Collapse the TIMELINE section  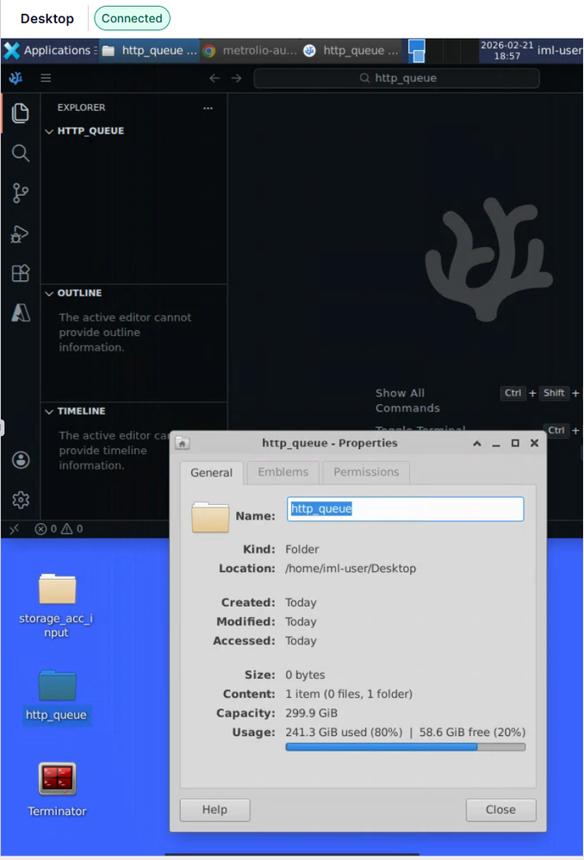81,411
